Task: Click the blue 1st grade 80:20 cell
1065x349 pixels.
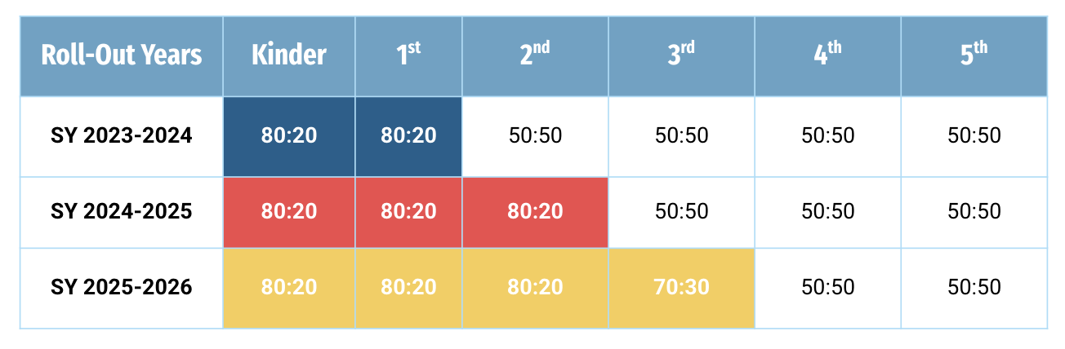Action: point(408,135)
